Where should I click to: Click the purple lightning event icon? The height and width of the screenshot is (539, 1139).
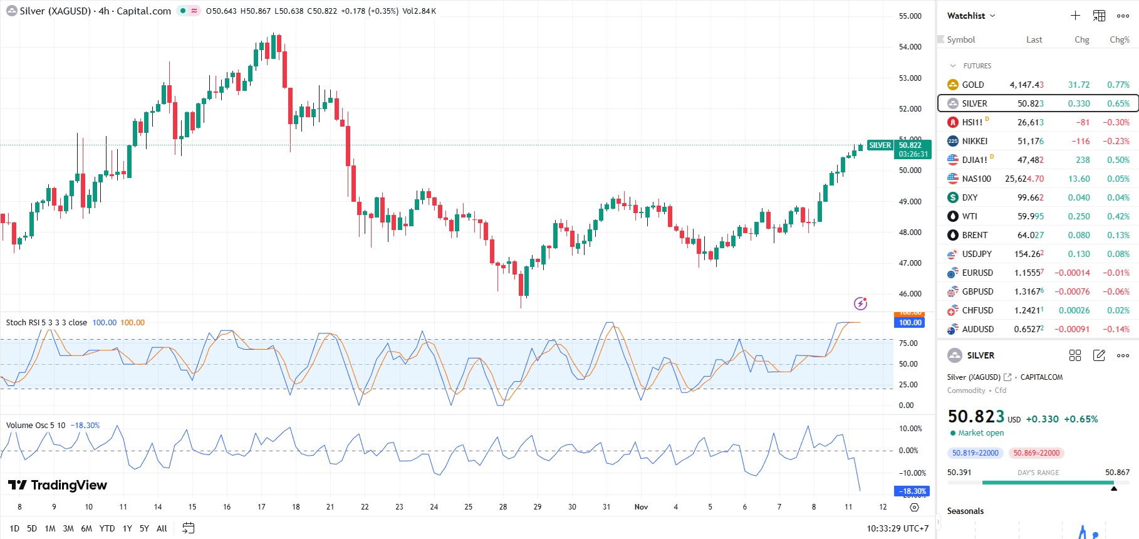click(860, 303)
